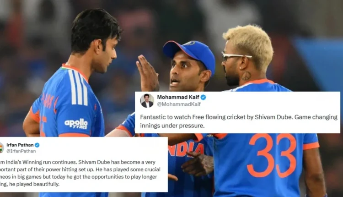Click the raised open hand
Viewport: 343px width, 197px height.
click(147, 73)
